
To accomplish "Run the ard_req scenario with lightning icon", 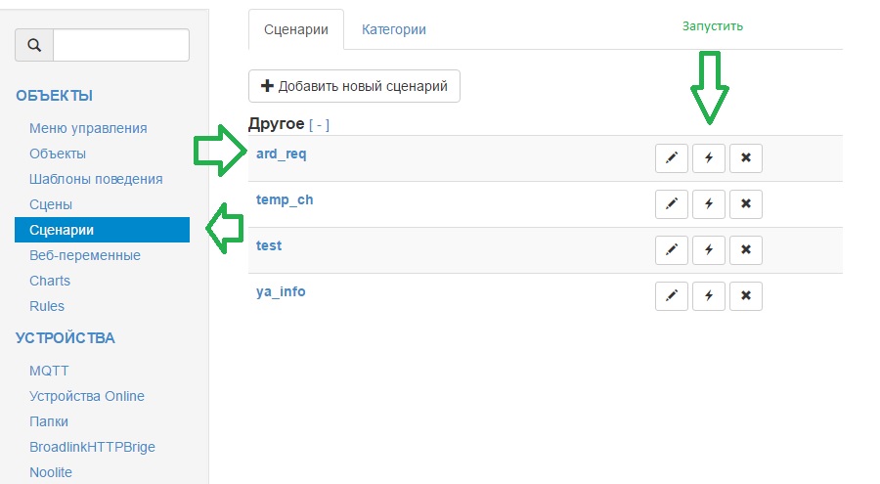I will (709, 158).
